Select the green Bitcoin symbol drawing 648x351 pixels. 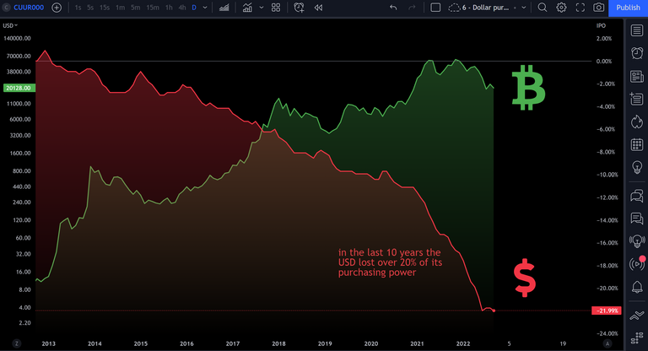pyautogui.click(x=528, y=87)
